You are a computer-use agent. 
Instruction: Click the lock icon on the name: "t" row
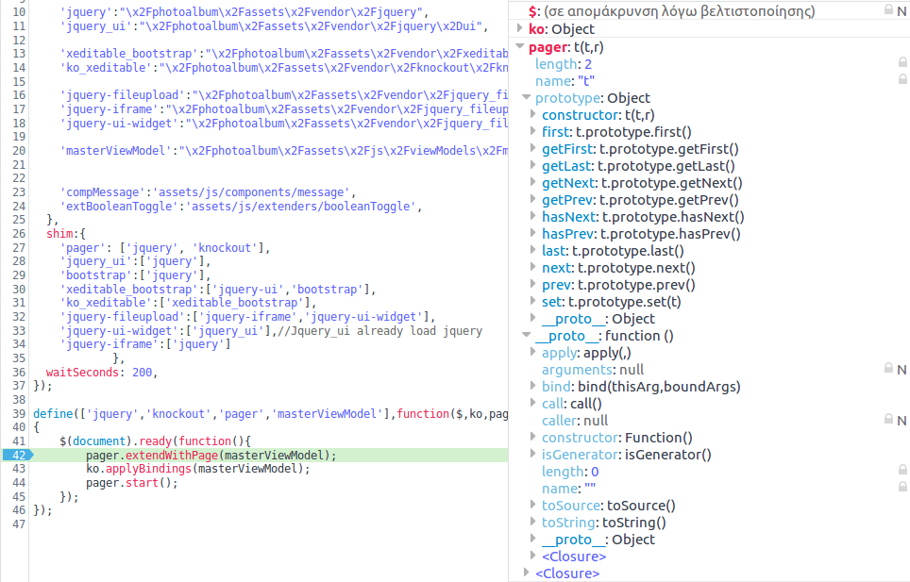(x=902, y=79)
